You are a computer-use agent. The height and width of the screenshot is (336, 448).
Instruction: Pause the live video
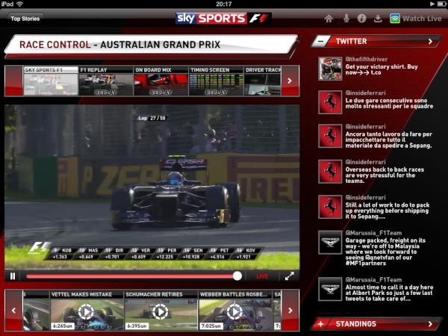tap(13, 276)
